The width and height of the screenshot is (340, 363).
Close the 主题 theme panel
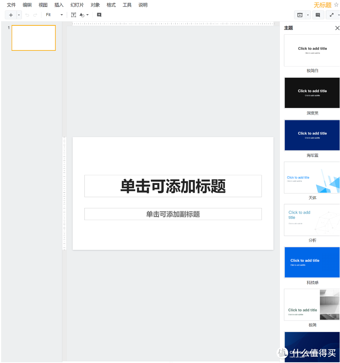[337, 28]
